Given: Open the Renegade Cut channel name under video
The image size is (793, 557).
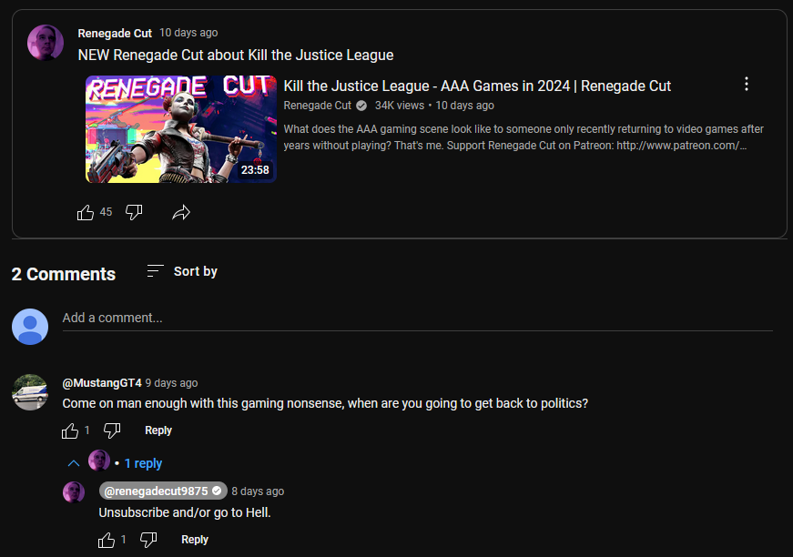Looking at the screenshot, I should pos(317,106).
